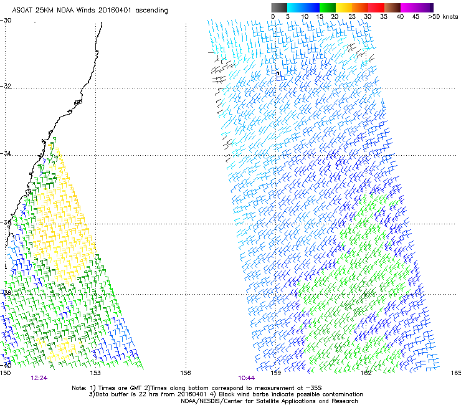Click the title 'ASCAT 25KM NOAA Winds 20160401 ascending'
This screenshot has width=461, height=405.
tap(90, 11)
